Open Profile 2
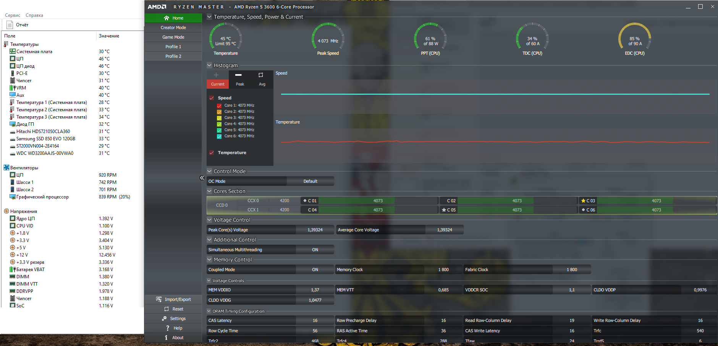 173,56
